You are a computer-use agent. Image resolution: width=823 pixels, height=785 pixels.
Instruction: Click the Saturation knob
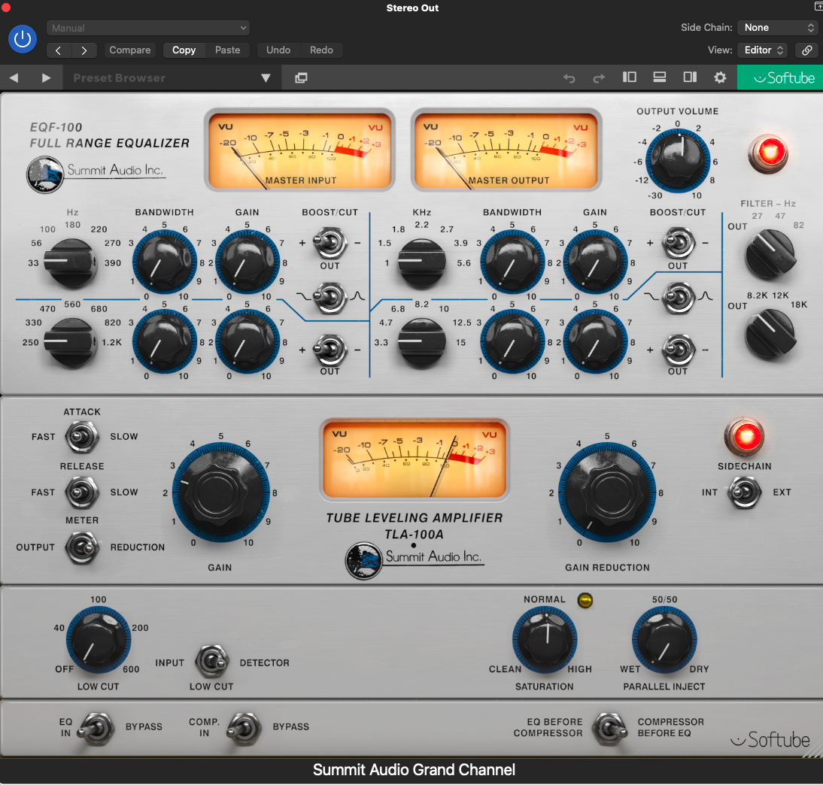(545, 640)
